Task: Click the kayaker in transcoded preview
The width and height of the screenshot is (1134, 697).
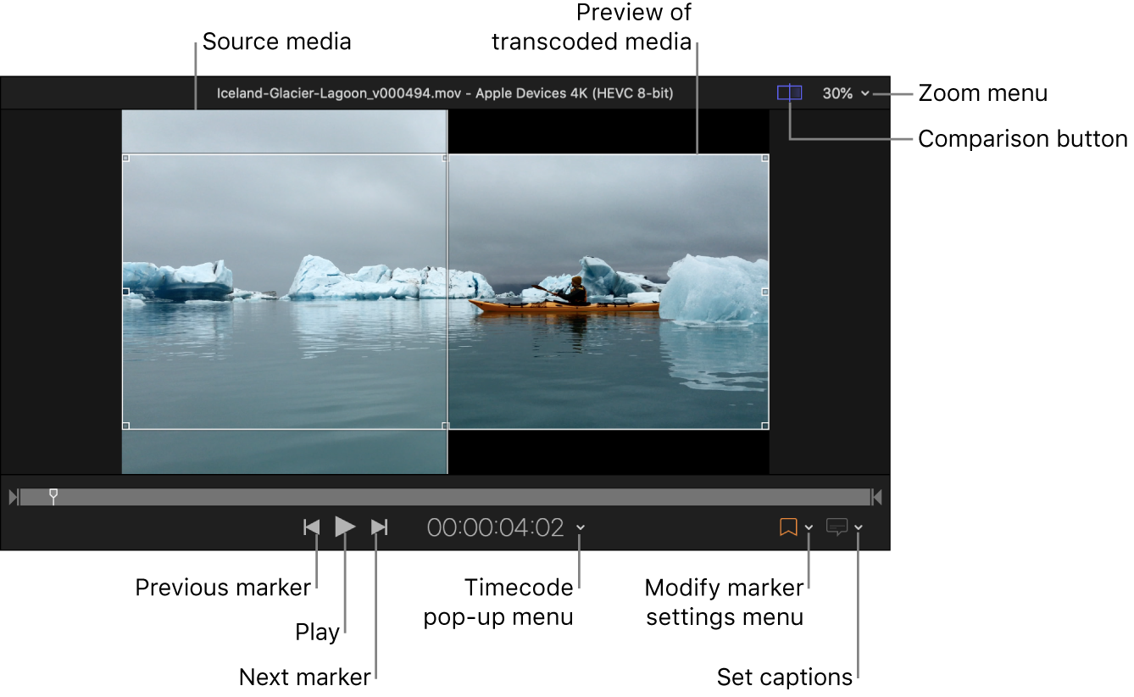Action: coord(575,291)
